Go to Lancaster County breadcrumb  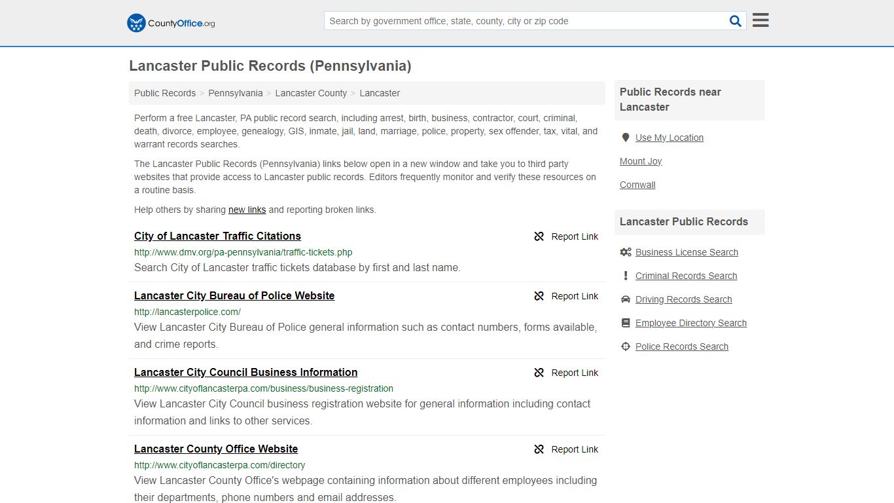[x=311, y=93]
